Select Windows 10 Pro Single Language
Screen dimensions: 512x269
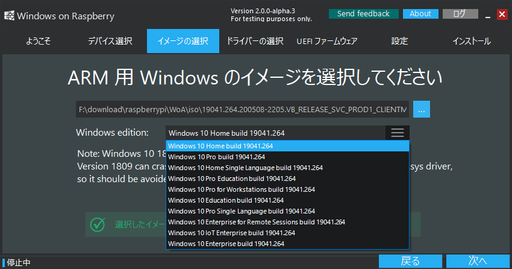(x=287, y=211)
